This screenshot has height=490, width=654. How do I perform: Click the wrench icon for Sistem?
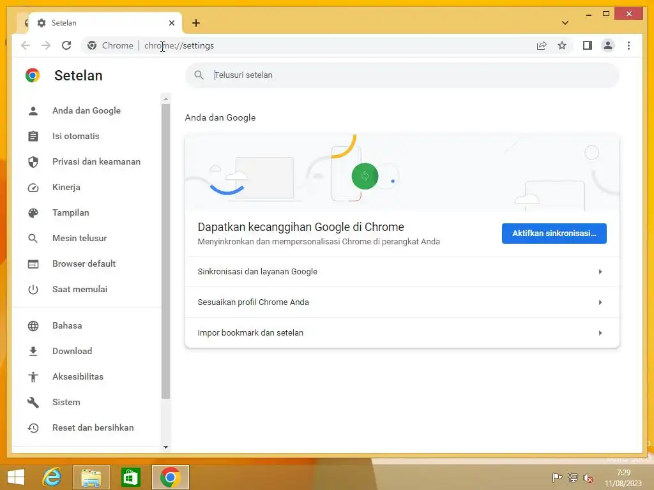click(x=33, y=403)
